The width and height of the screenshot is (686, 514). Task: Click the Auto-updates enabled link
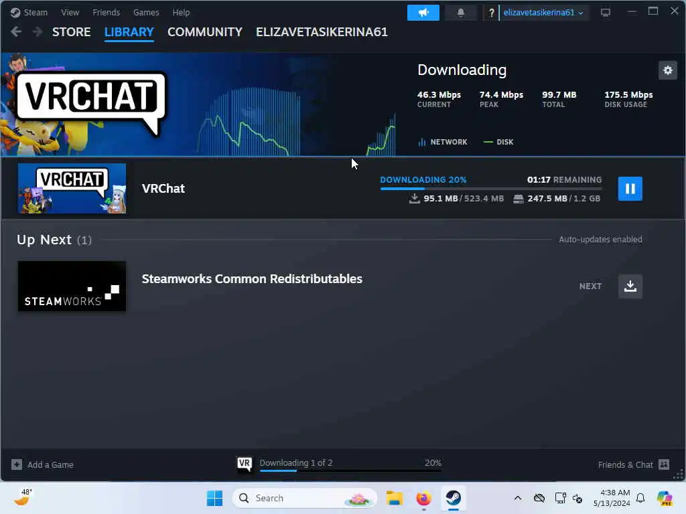(x=600, y=240)
